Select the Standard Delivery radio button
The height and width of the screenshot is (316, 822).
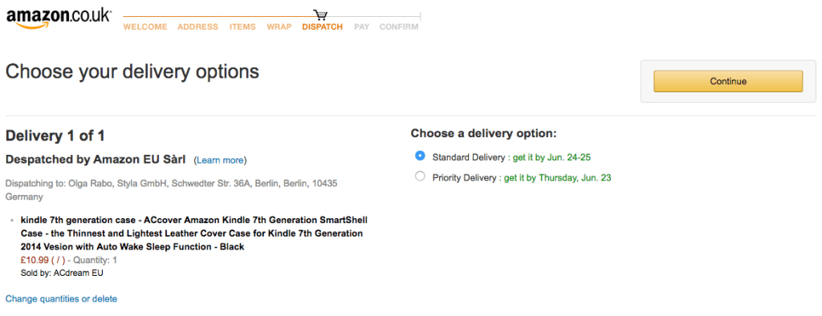tap(419, 156)
